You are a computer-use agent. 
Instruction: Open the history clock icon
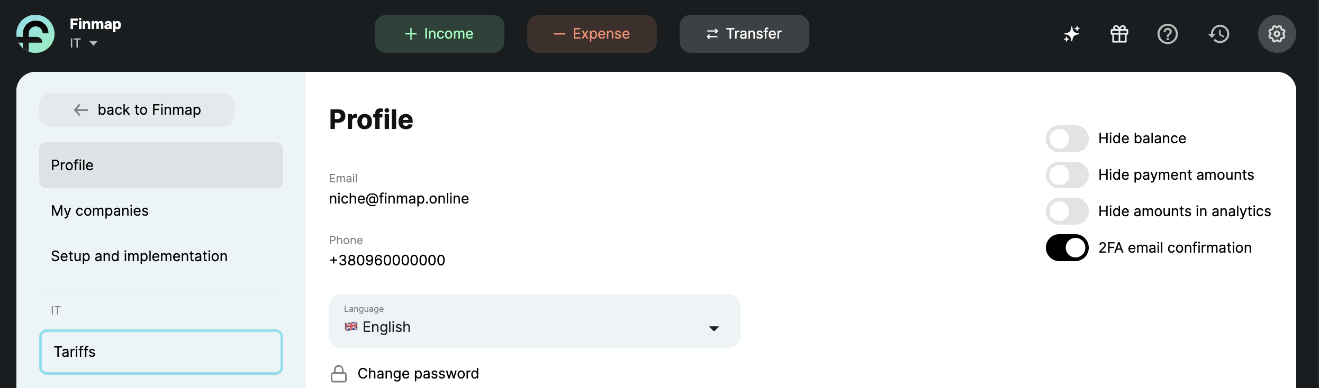click(1219, 34)
